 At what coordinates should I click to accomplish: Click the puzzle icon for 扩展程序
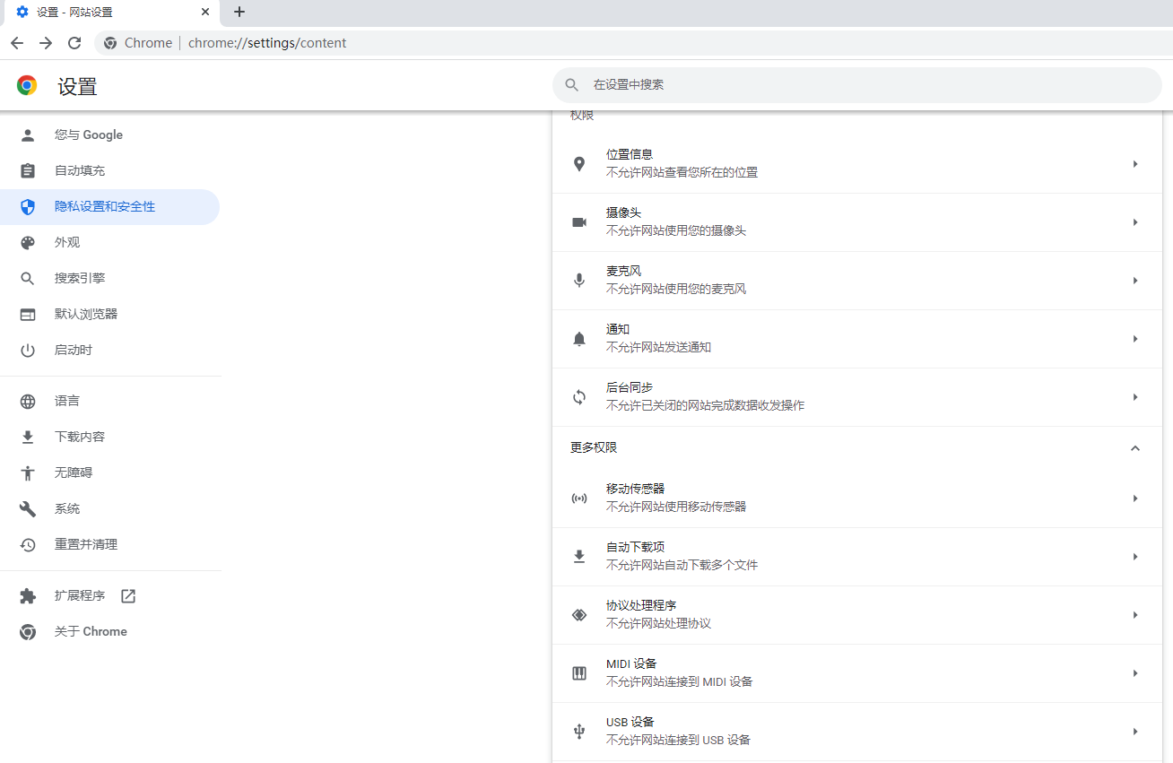[28, 596]
